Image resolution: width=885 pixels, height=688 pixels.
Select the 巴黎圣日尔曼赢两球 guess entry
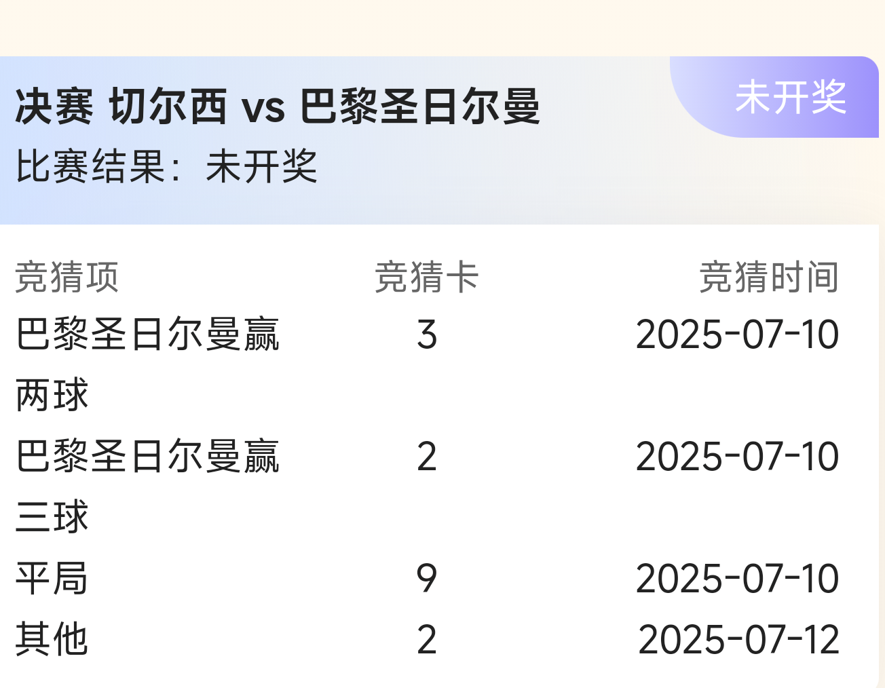tap(147, 364)
